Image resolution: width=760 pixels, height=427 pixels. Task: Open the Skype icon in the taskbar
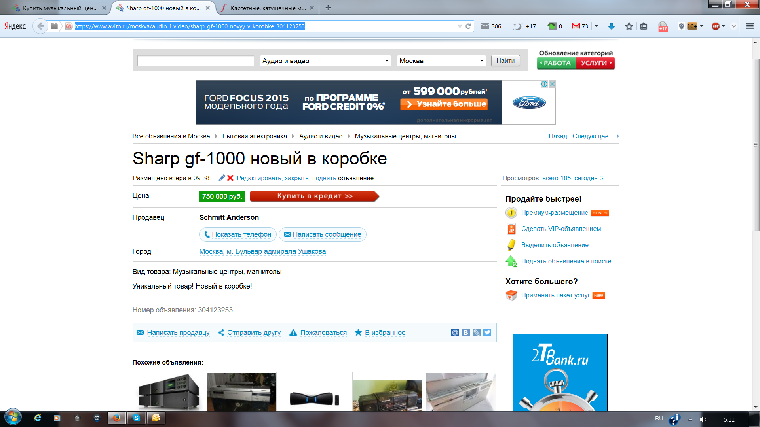[137, 418]
